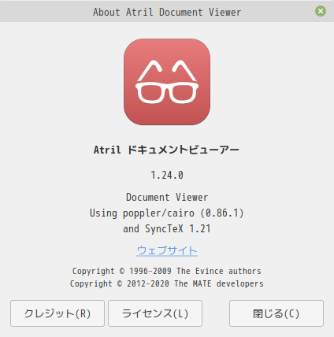Click the Atril red glasses app icon
Viewport: 334px width, 337px height.
(x=167, y=82)
